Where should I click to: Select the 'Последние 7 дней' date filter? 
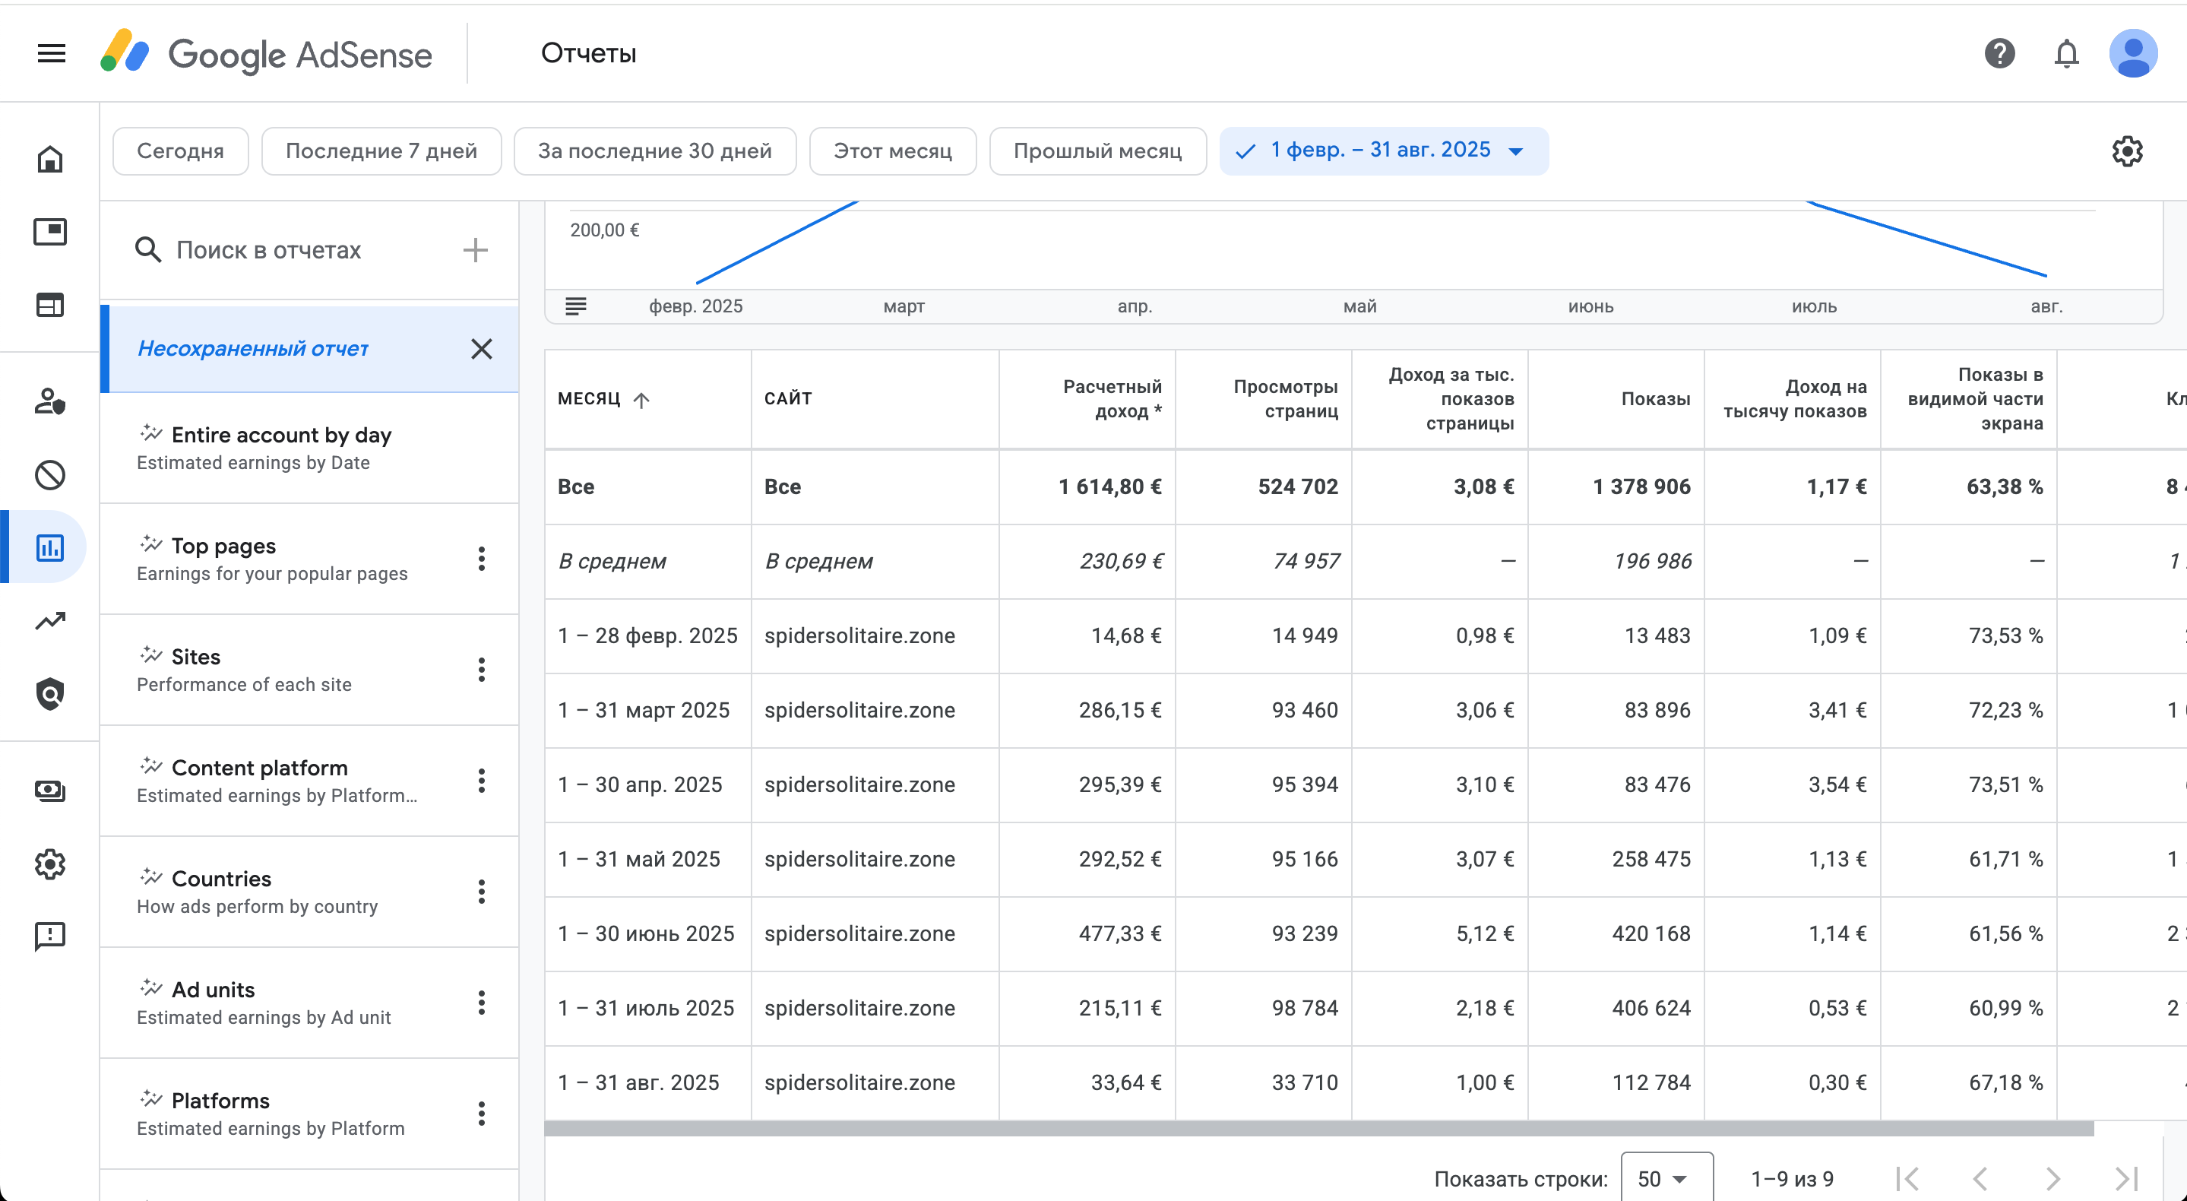(x=381, y=151)
